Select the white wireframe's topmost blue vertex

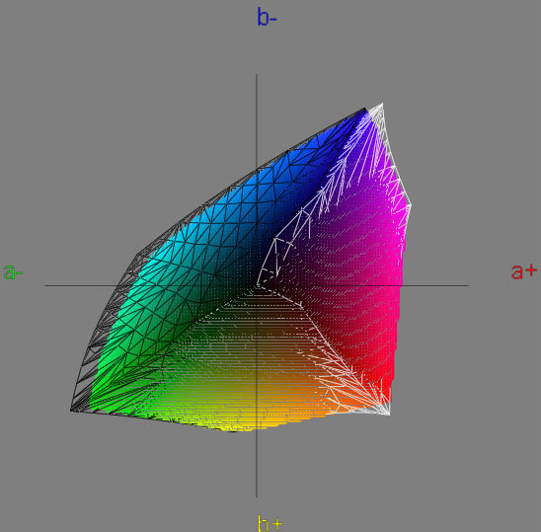click(382, 104)
